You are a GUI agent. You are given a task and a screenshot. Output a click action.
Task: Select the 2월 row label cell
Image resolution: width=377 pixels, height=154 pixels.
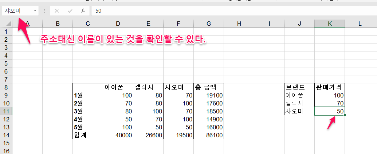tap(88, 103)
